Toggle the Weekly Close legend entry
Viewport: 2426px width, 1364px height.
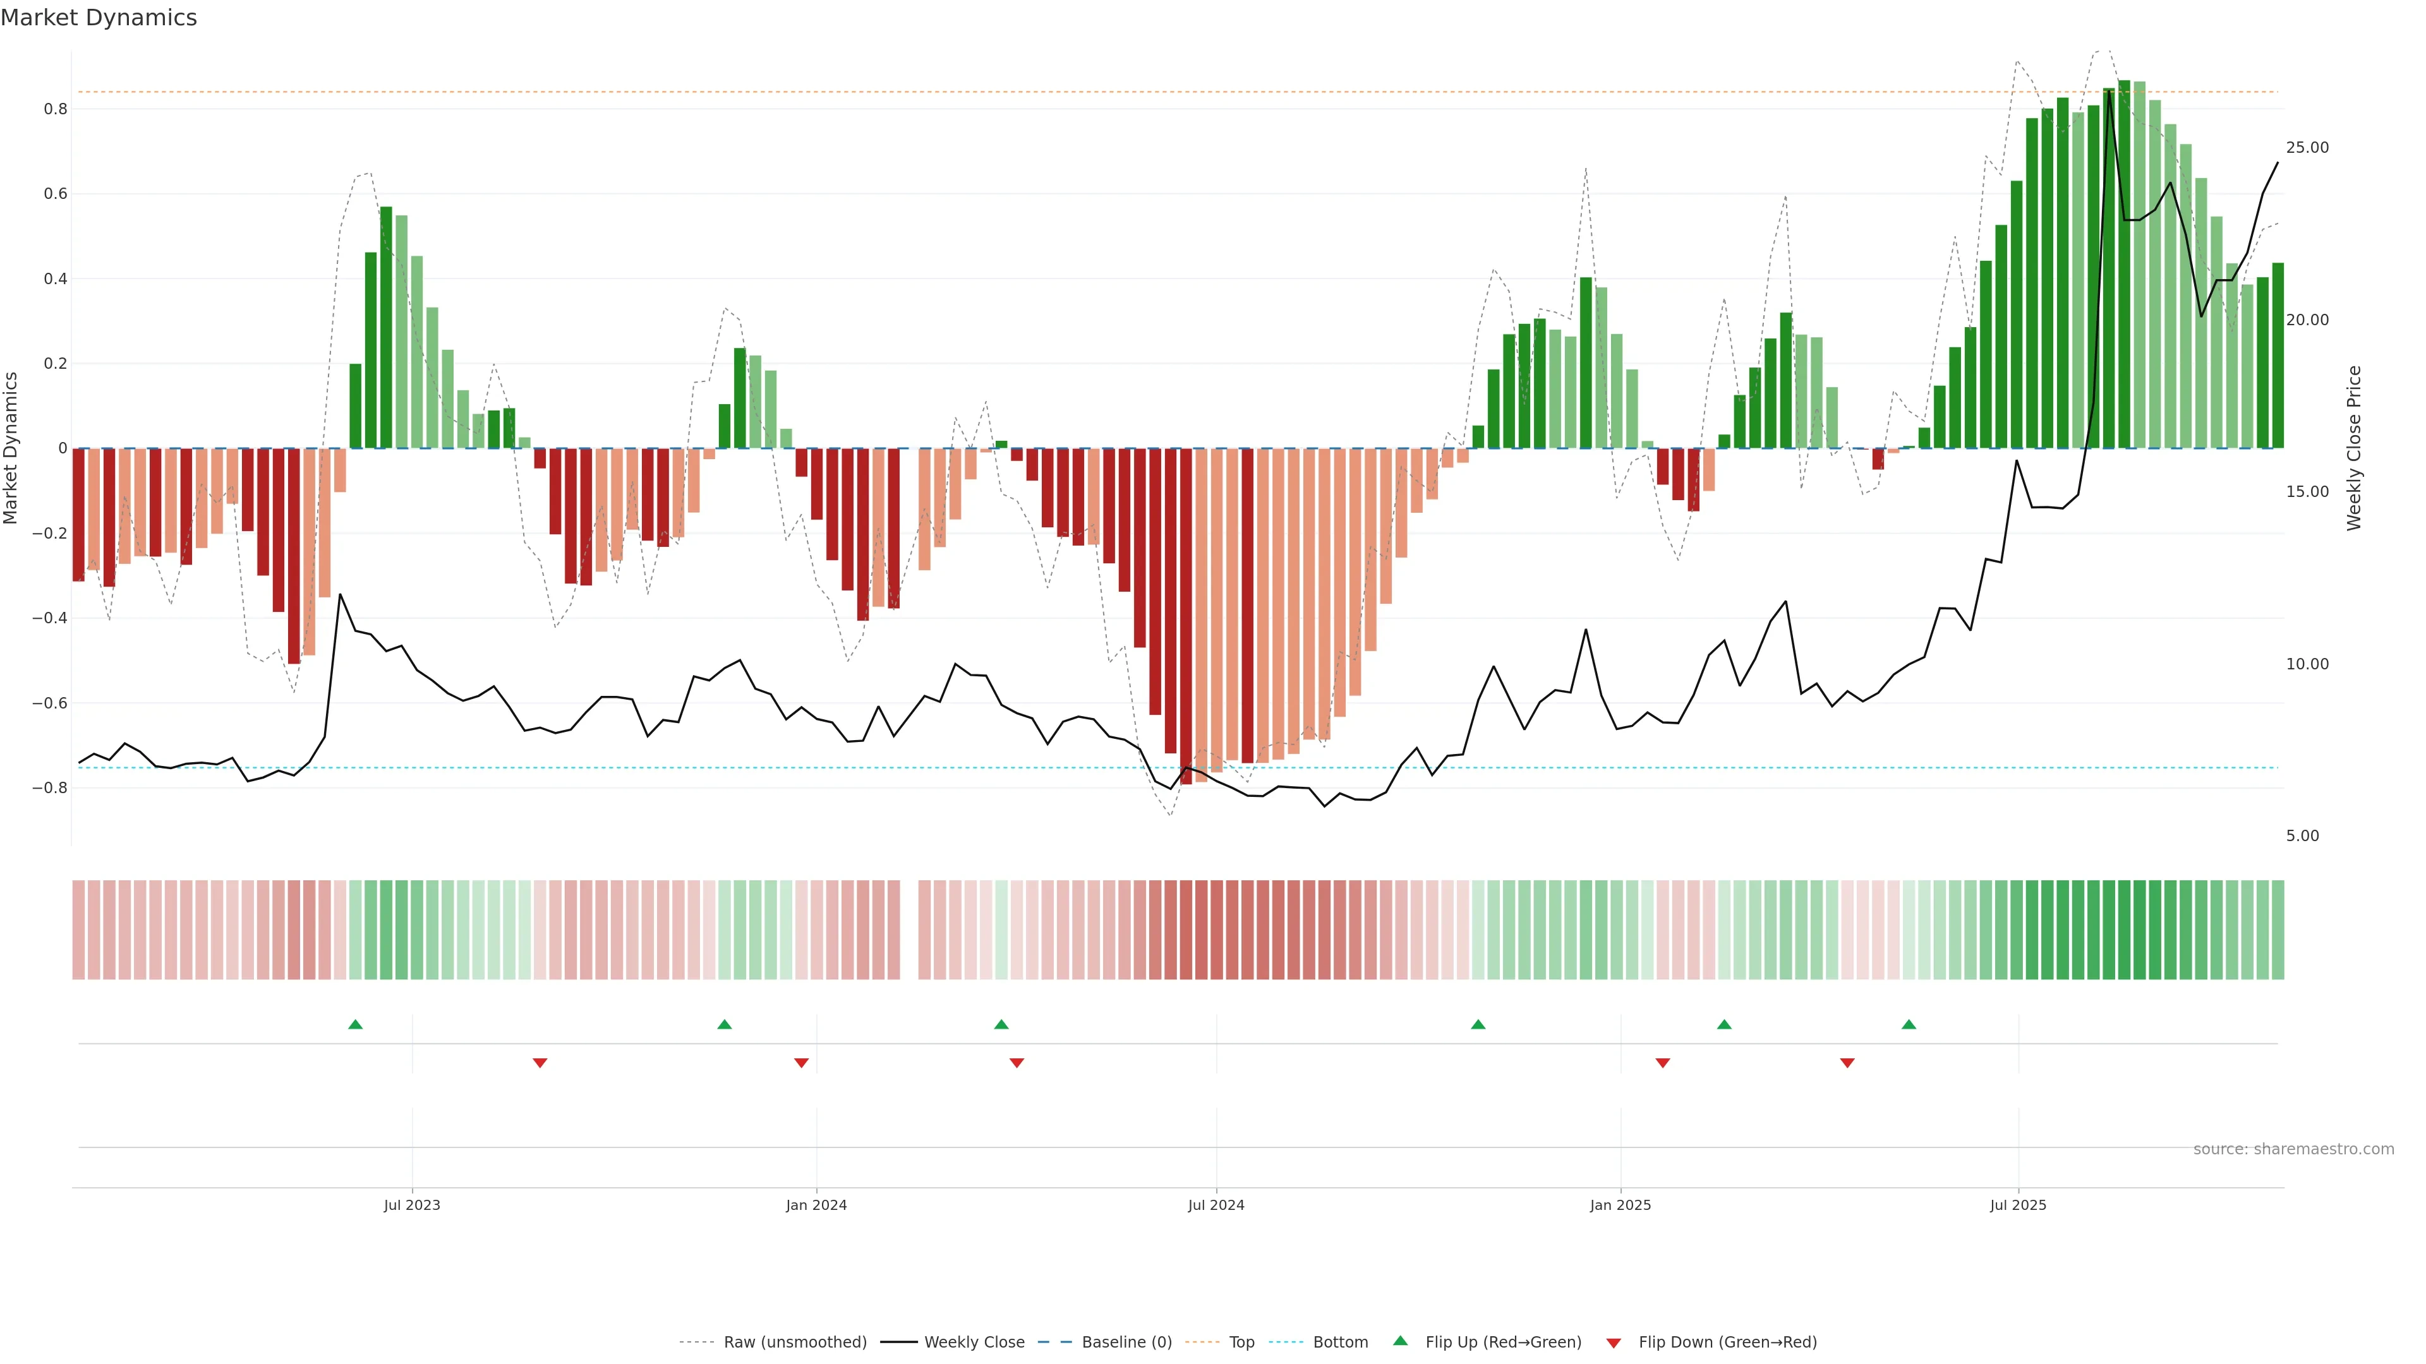[x=974, y=1343]
